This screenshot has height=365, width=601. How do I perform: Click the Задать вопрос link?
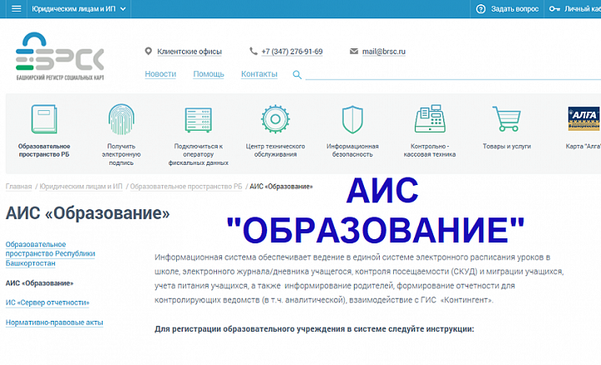[508, 8]
